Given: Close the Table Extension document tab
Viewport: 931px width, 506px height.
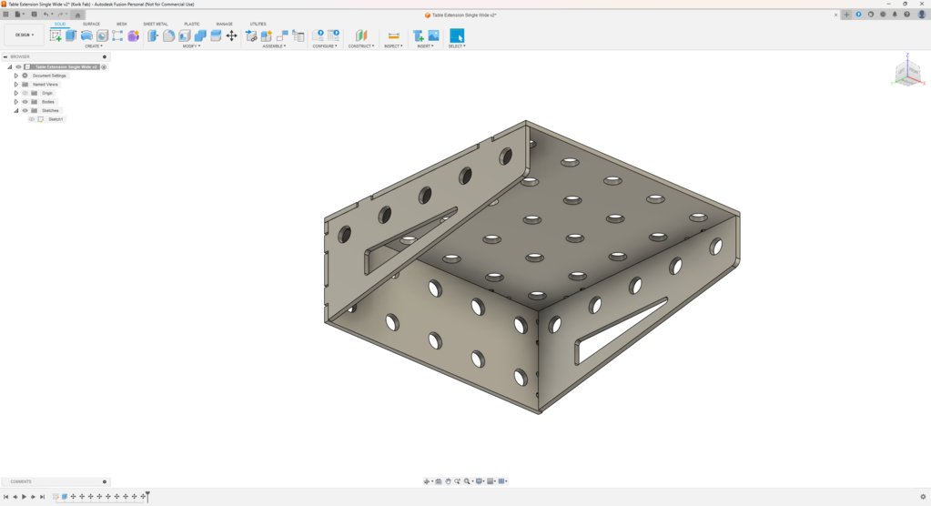Looking at the screenshot, I should coord(836,15).
